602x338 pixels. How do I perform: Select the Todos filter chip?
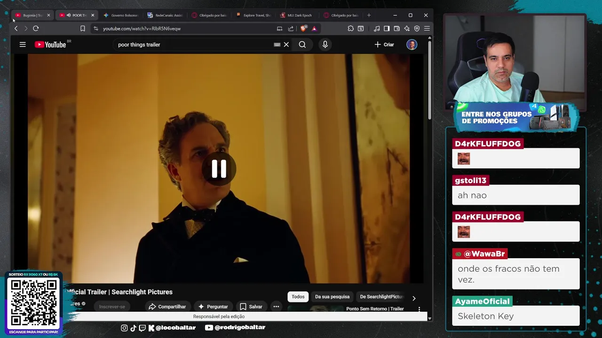click(298, 297)
